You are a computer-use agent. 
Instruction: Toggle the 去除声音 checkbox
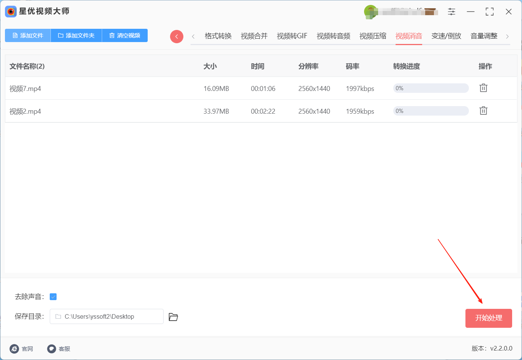(53, 297)
